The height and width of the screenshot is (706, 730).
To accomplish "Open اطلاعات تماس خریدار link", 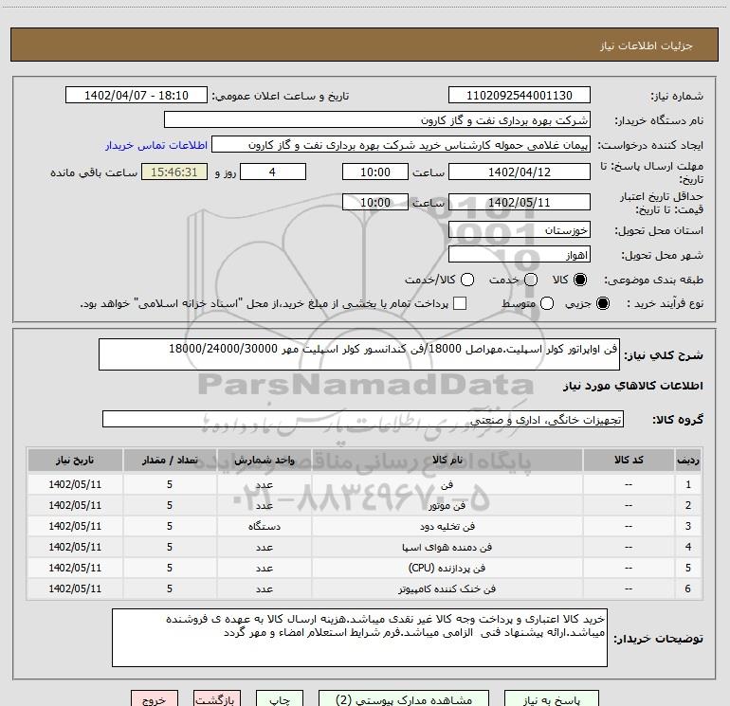I will pyautogui.click(x=156, y=145).
